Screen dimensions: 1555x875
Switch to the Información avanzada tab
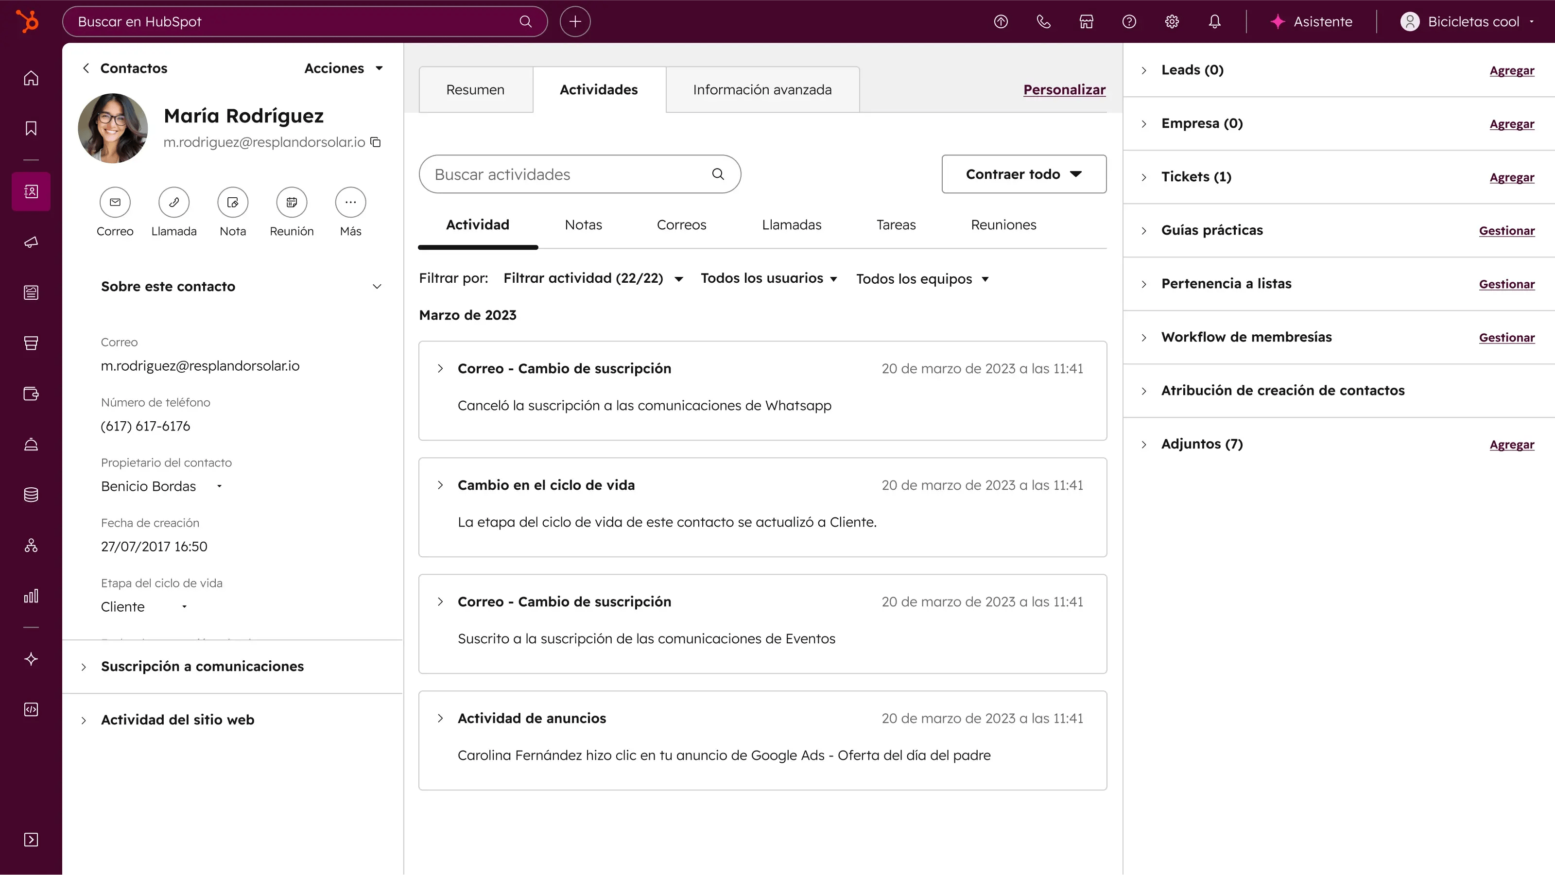click(x=762, y=90)
